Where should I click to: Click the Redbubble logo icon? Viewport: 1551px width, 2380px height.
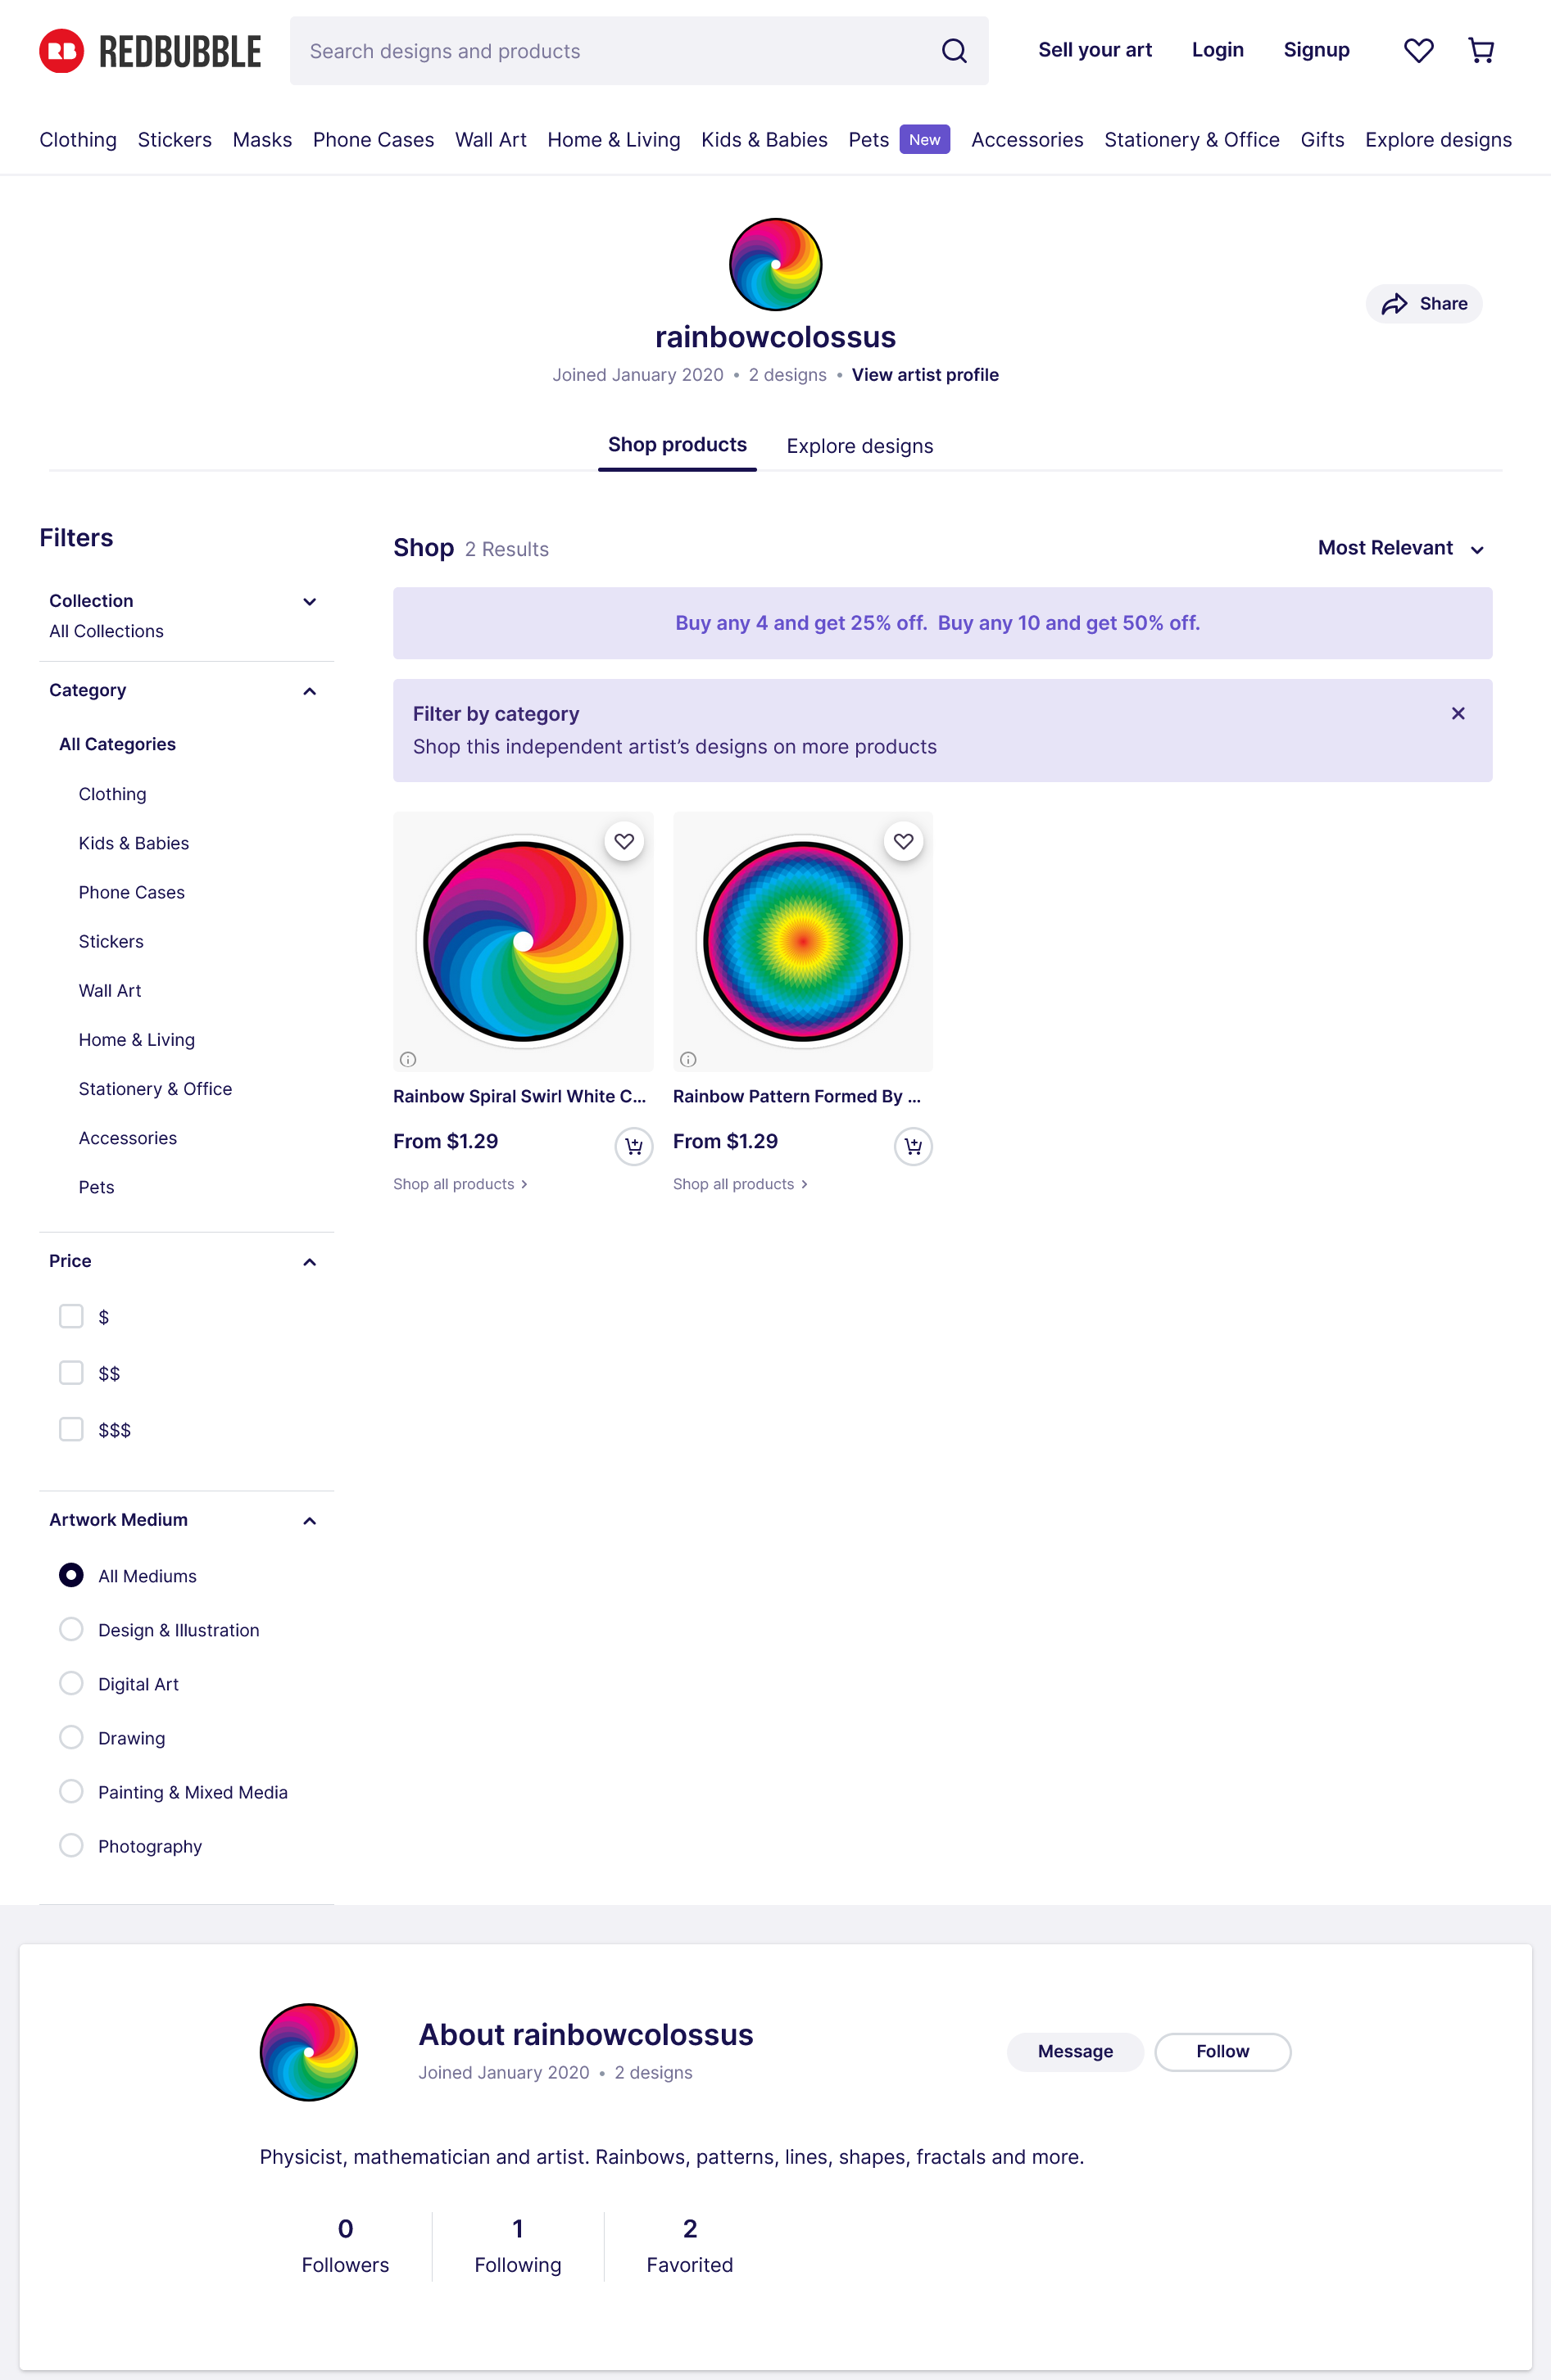[x=61, y=51]
